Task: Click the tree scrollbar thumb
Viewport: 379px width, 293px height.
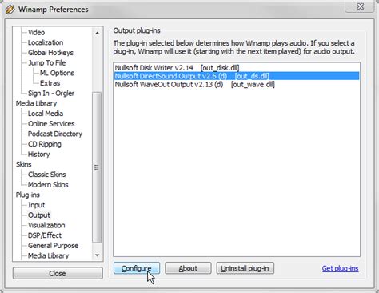Action: coord(97,167)
